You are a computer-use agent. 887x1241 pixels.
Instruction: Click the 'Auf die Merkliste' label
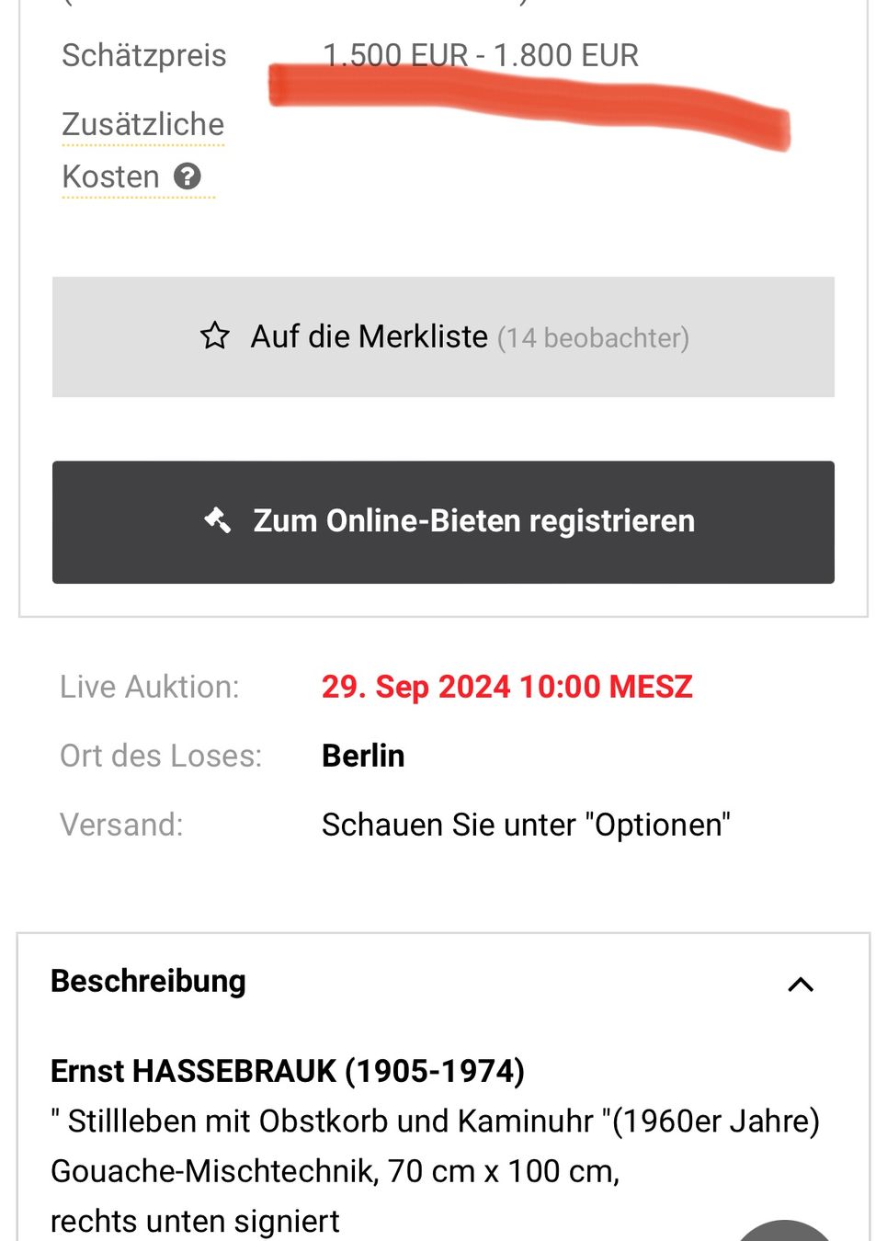[370, 336]
